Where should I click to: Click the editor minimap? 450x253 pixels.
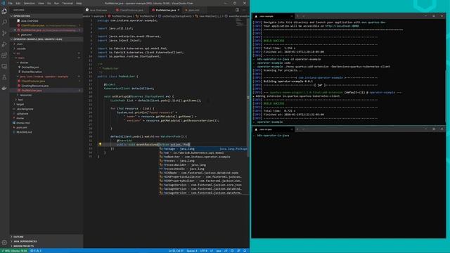click(x=240, y=23)
